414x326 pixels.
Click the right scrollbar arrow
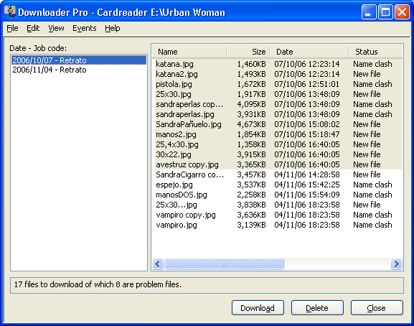pyautogui.click(x=396, y=264)
